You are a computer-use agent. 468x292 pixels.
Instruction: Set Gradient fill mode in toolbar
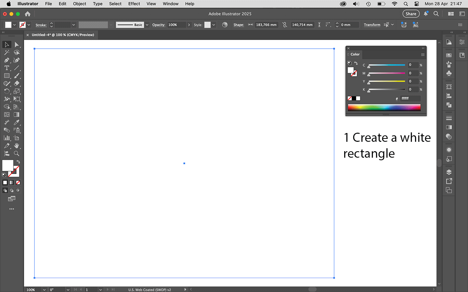11,183
